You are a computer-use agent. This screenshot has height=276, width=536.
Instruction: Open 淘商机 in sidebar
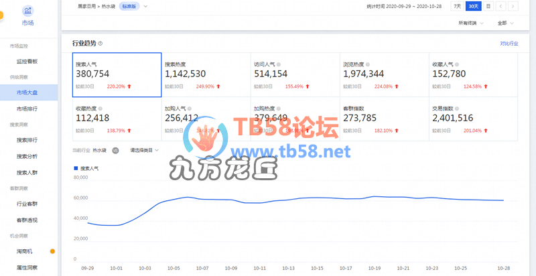(25, 251)
